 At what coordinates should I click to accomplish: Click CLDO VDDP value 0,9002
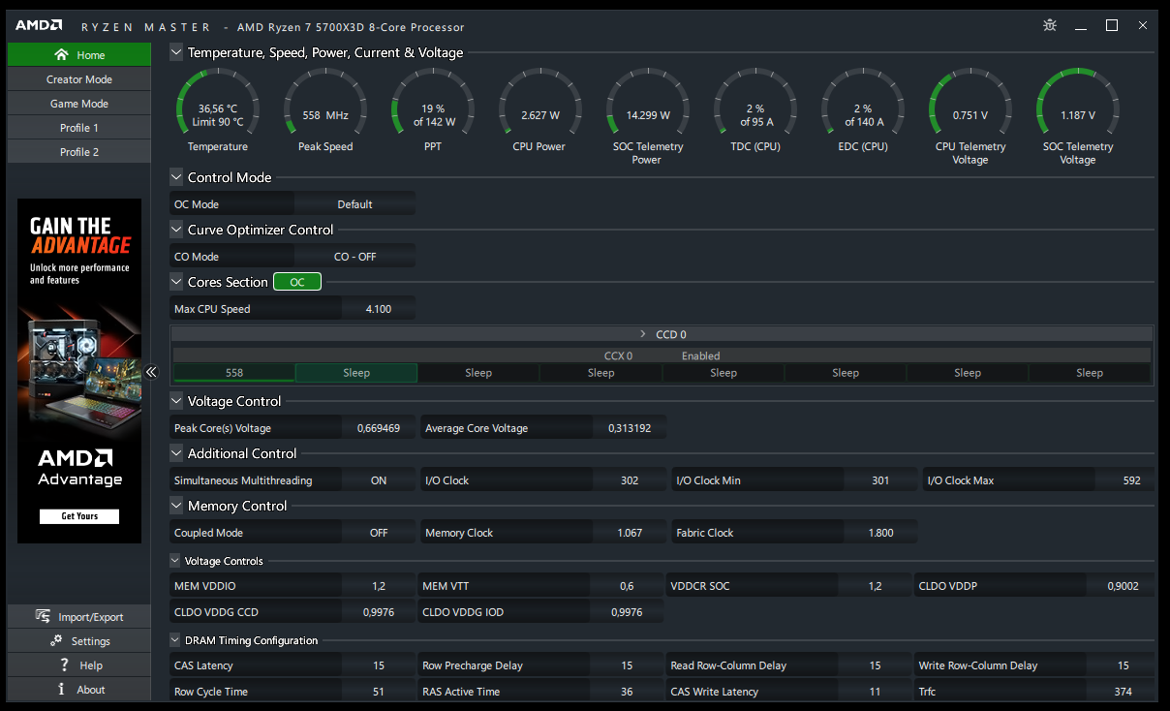click(x=1124, y=586)
